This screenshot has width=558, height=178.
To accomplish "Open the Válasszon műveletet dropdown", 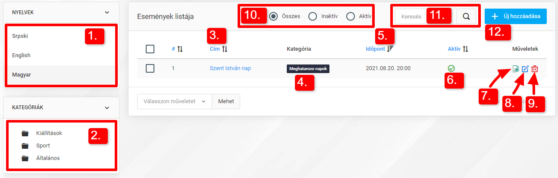I will pos(174,101).
